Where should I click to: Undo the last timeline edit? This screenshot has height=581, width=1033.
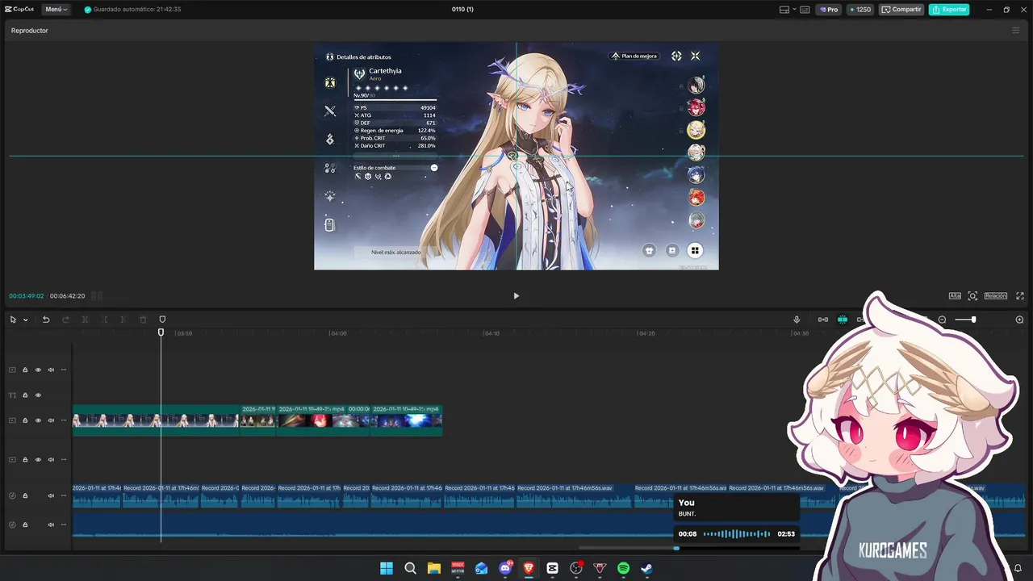46,320
